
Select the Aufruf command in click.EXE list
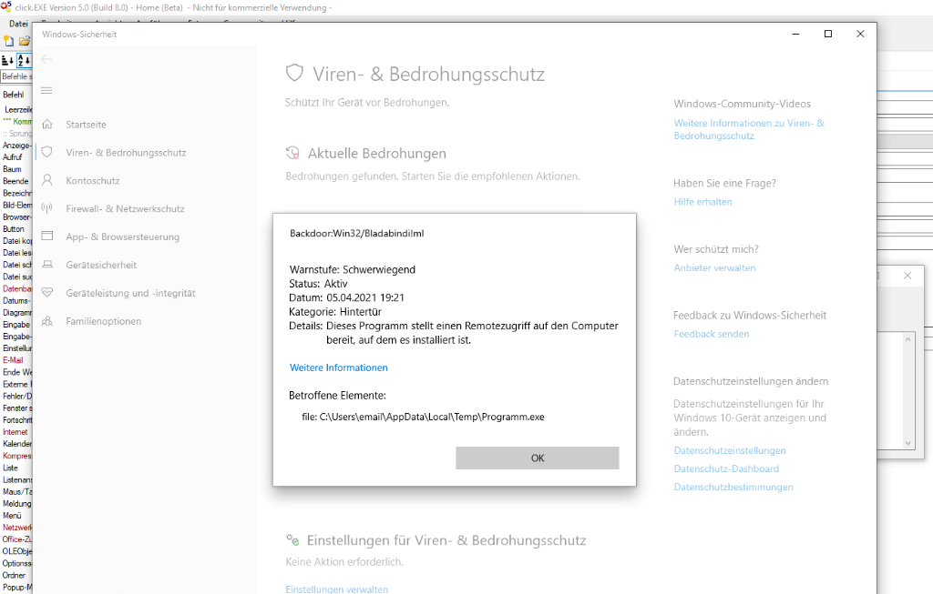click(x=13, y=156)
